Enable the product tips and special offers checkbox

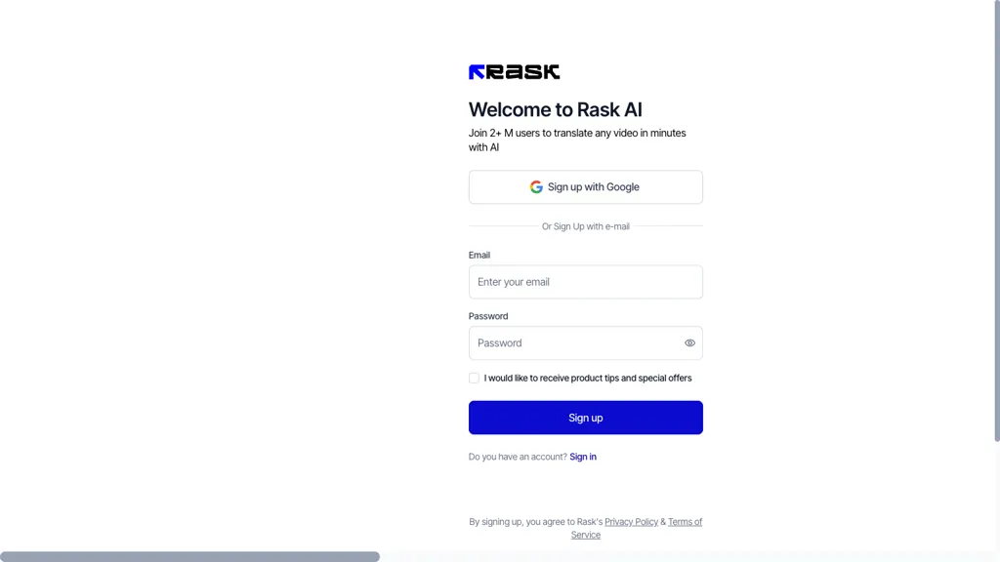(x=474, y=378)
